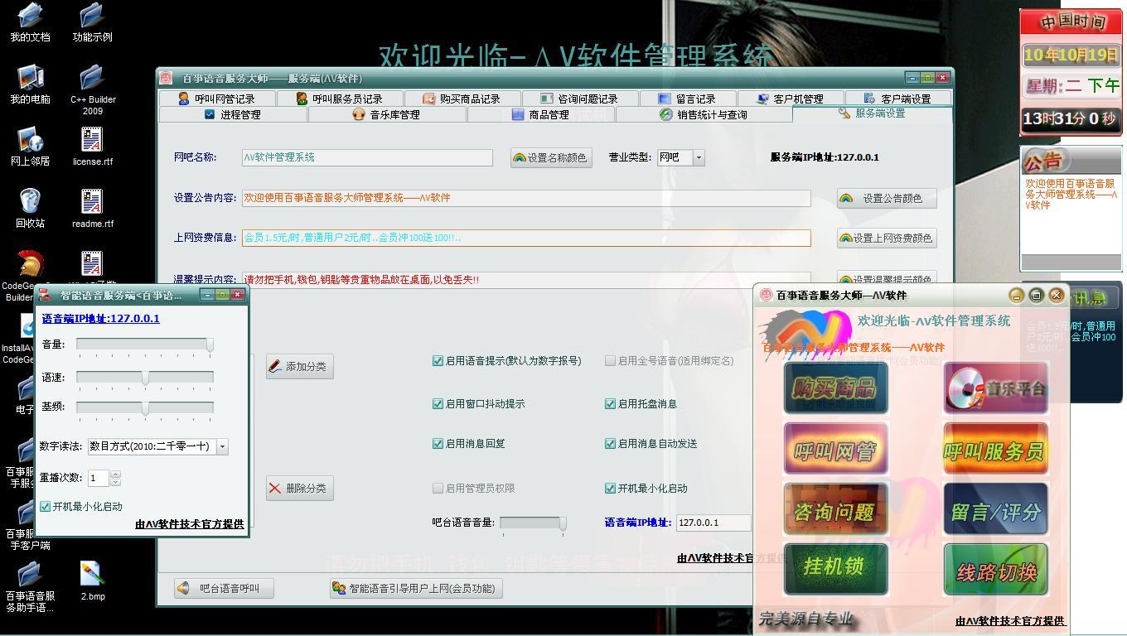Toggle 开机最小化启动 in server settings
Viewport: 1127px width, 636px height.
(610, 489)
